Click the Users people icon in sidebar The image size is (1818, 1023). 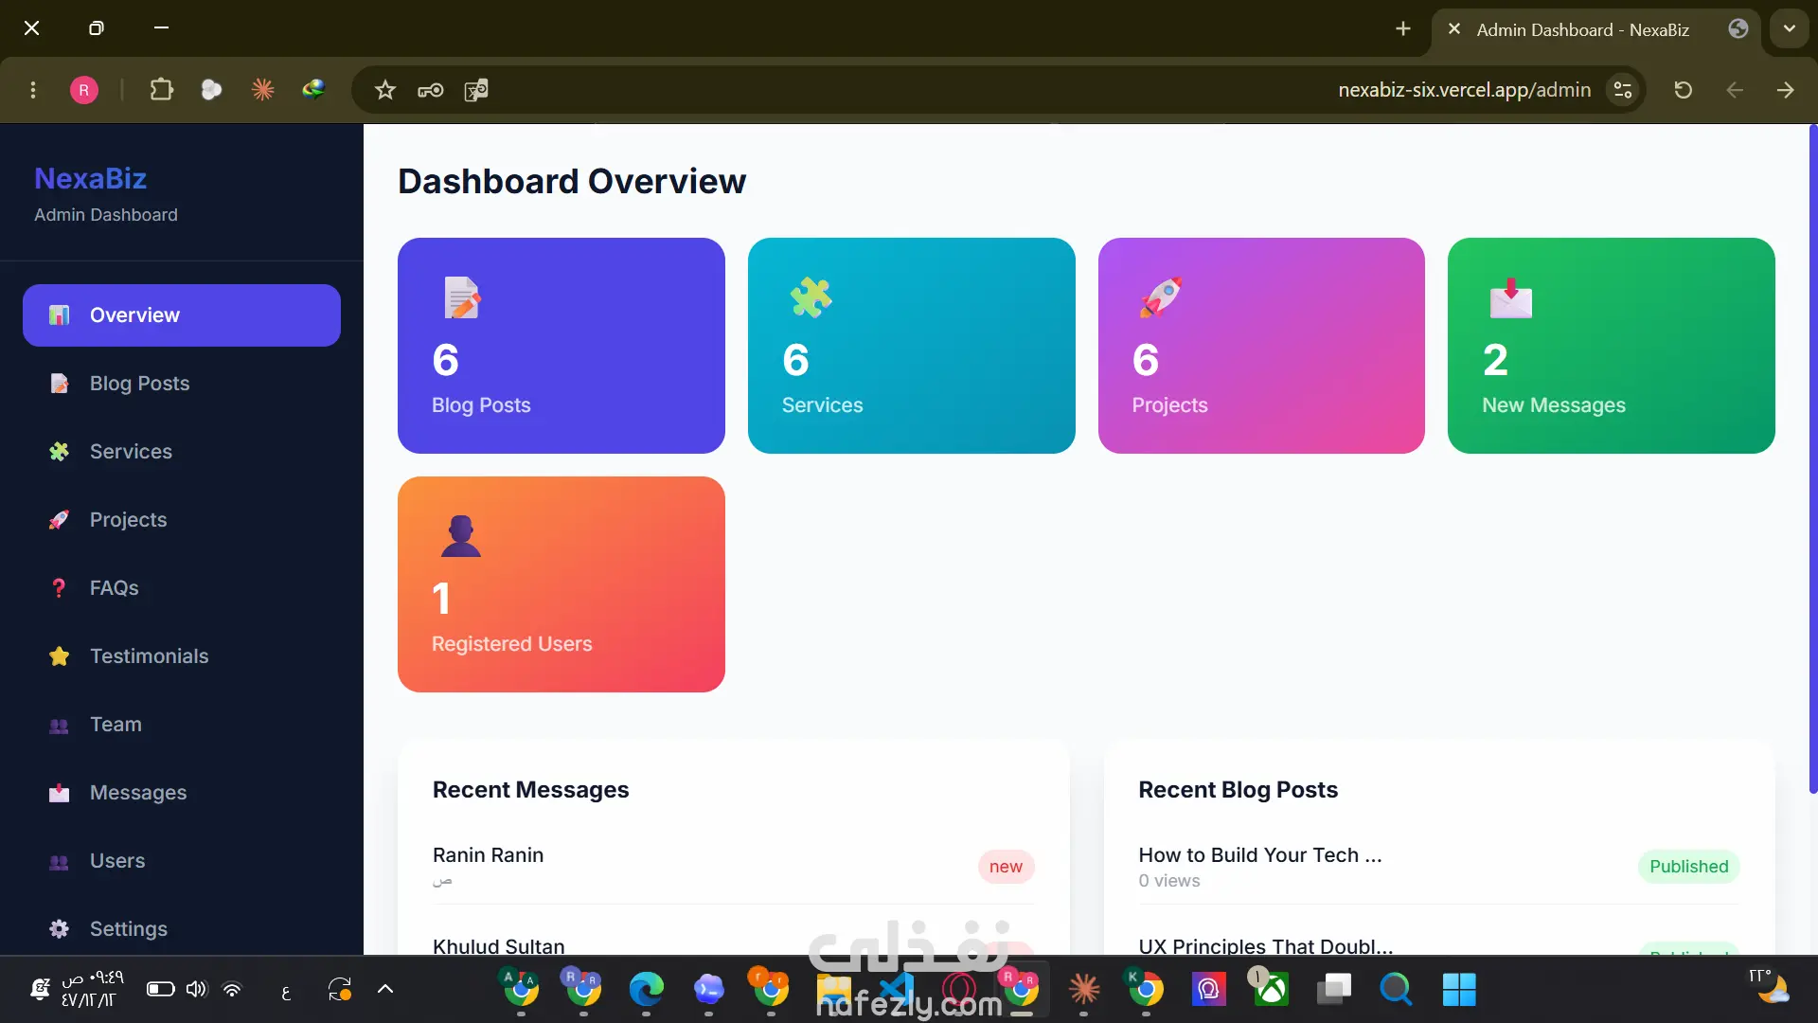point(60,862)
